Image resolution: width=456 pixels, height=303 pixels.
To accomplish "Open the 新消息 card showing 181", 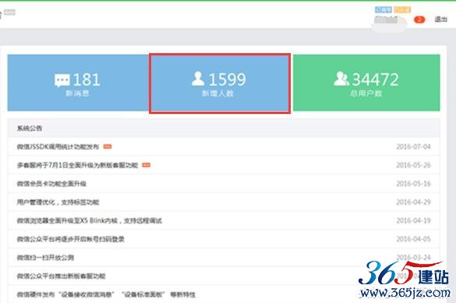I will [x=78, y=83].
